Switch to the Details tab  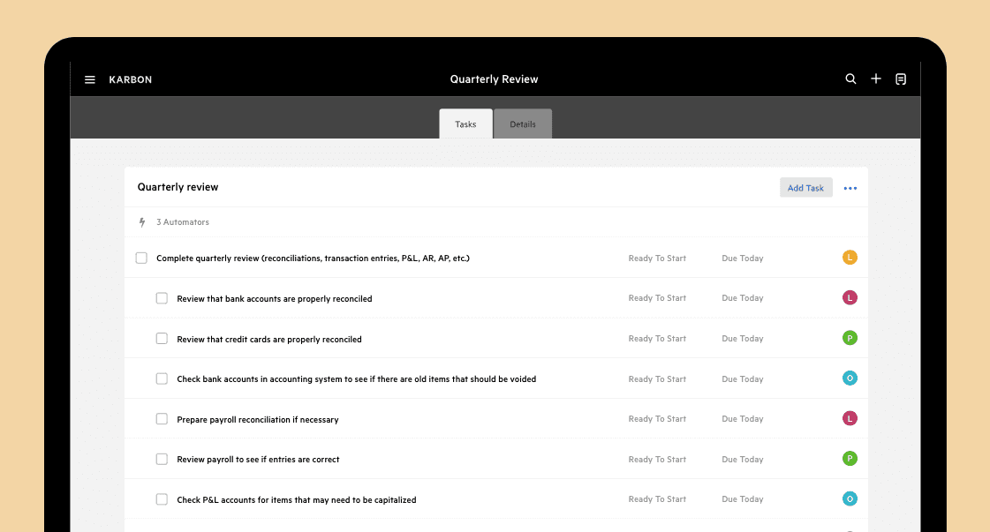coord(523,124)
